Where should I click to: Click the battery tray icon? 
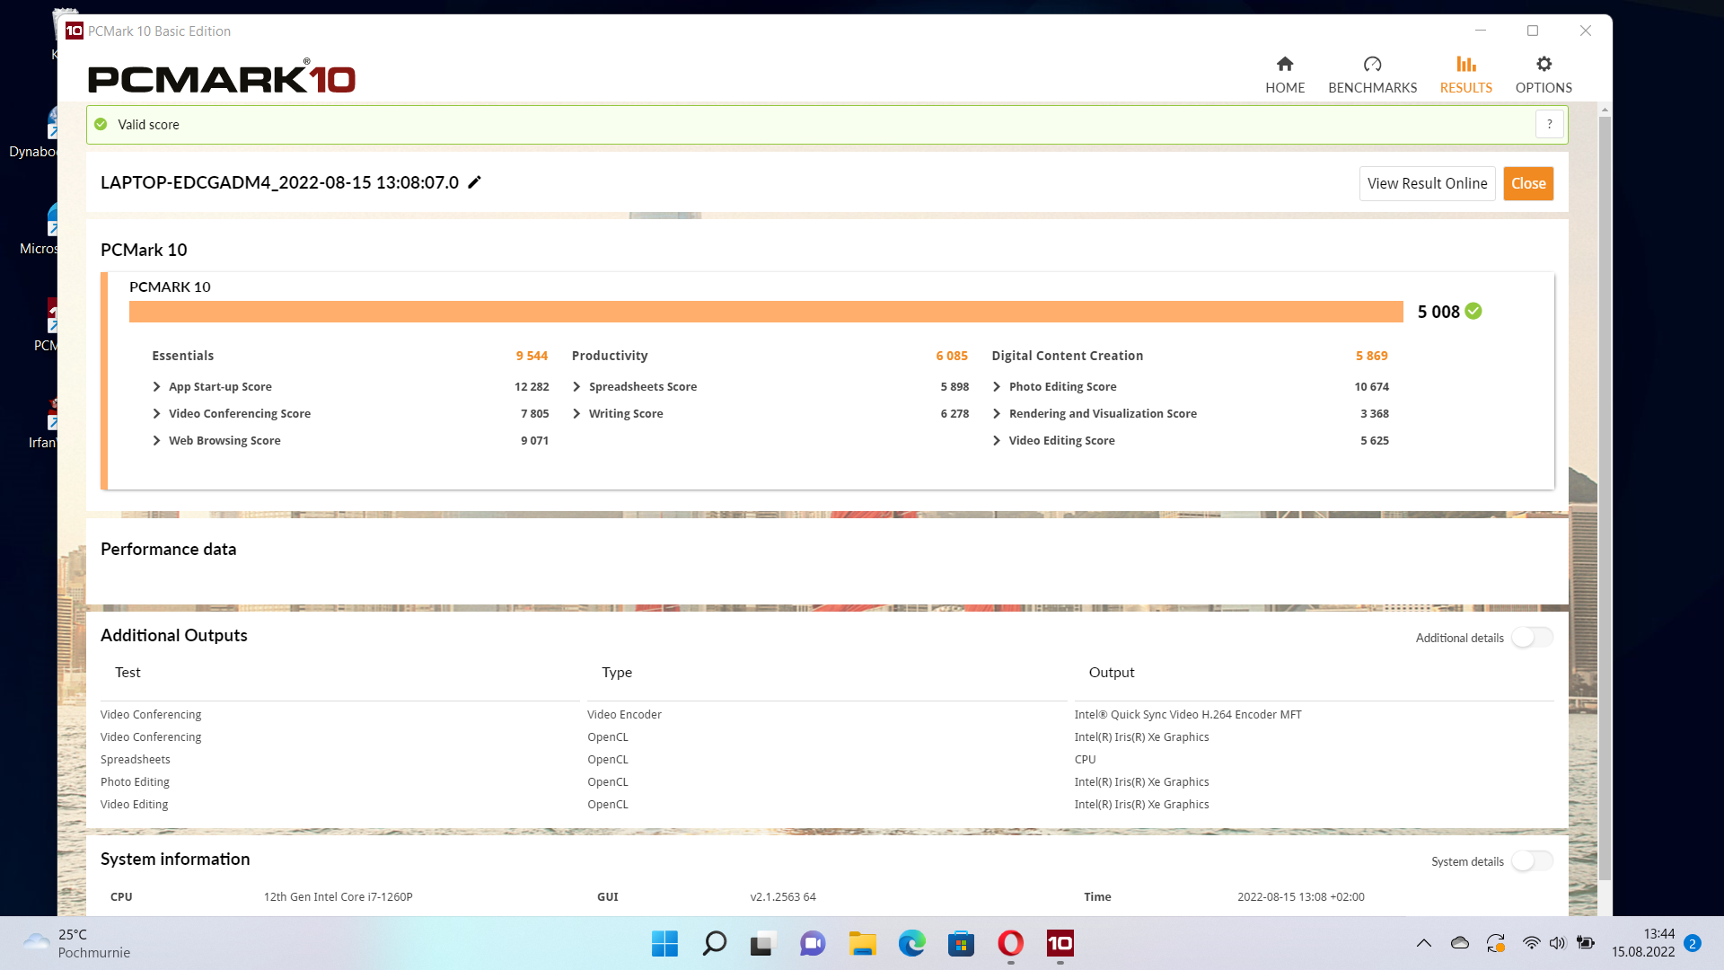(x=1586, y=943)
